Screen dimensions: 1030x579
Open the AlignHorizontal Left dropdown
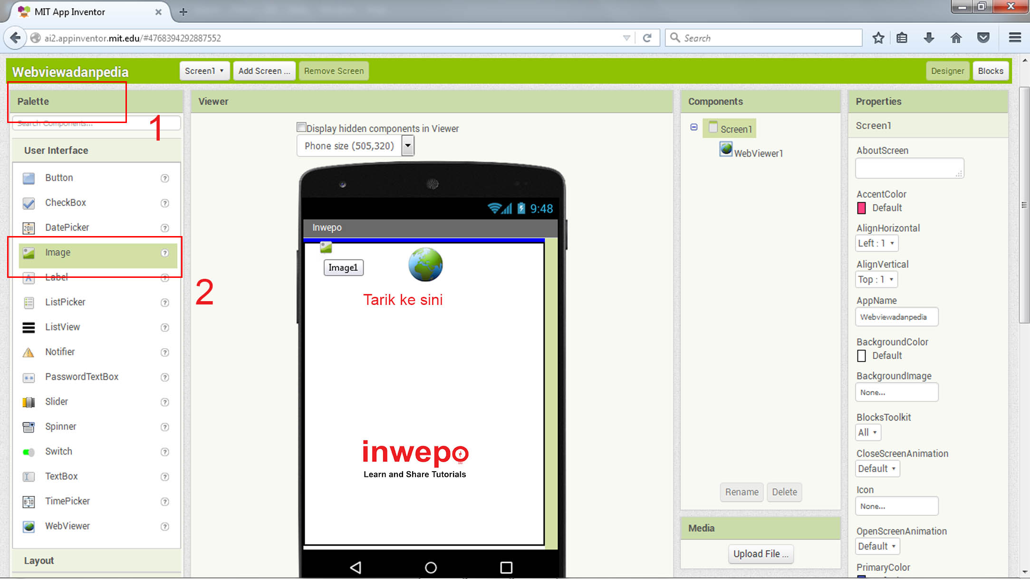(877, 243)
